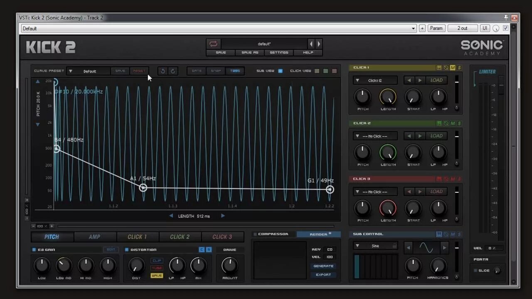
Task: Open Key C0 selector in Render
Action: tap(330, 250)
